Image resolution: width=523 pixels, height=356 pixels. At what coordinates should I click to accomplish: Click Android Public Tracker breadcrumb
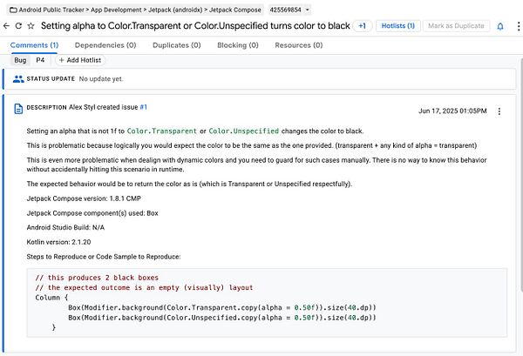point(51,10)
